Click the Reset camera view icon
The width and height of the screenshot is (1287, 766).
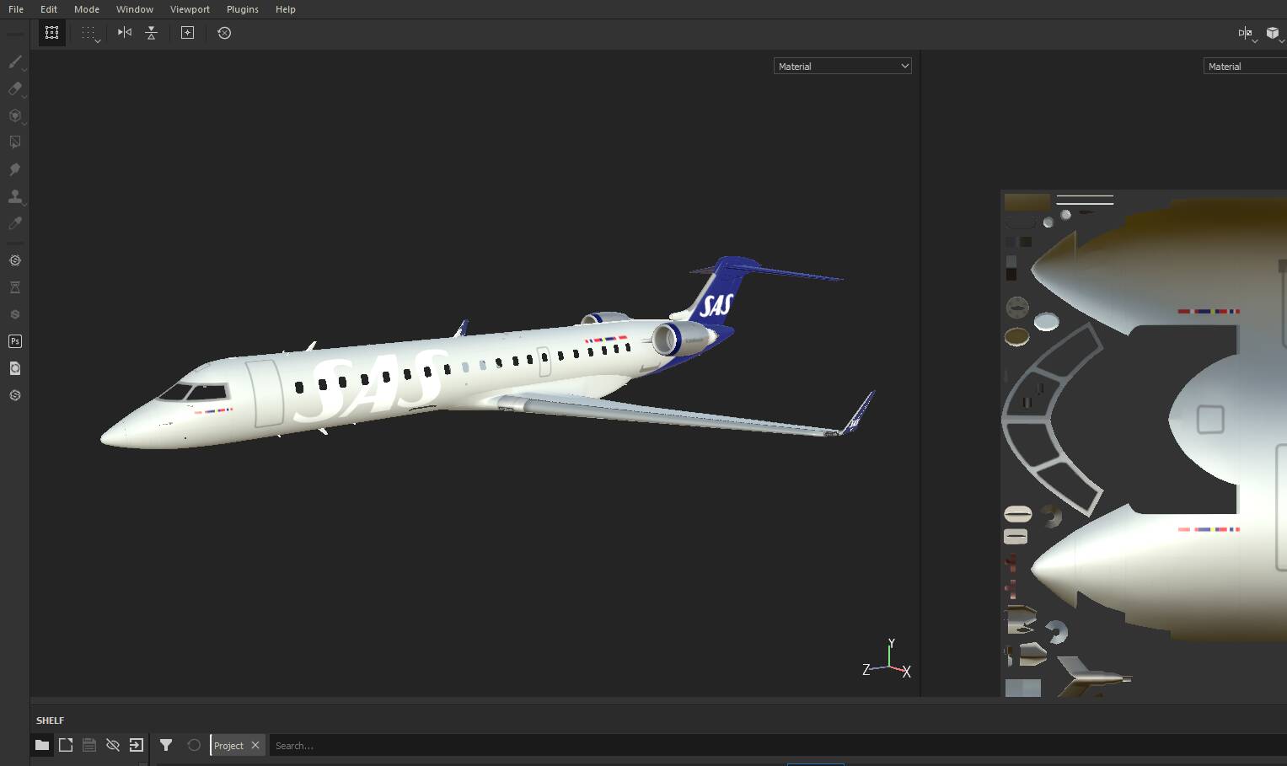click(224, 33)
